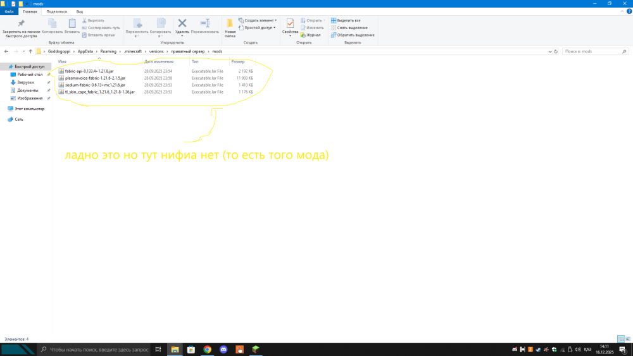Sort by the Имя column header
The width and height of the screenshot is (633, 356).
(x=62, y=62)
